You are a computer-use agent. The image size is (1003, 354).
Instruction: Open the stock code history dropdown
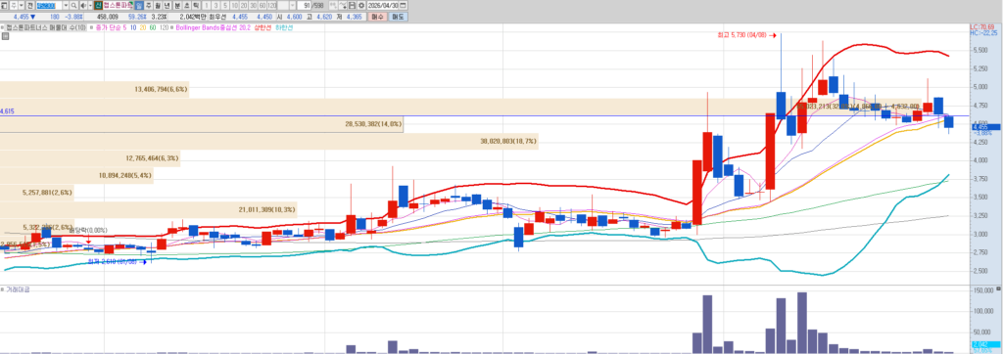(x=66, y=5)
